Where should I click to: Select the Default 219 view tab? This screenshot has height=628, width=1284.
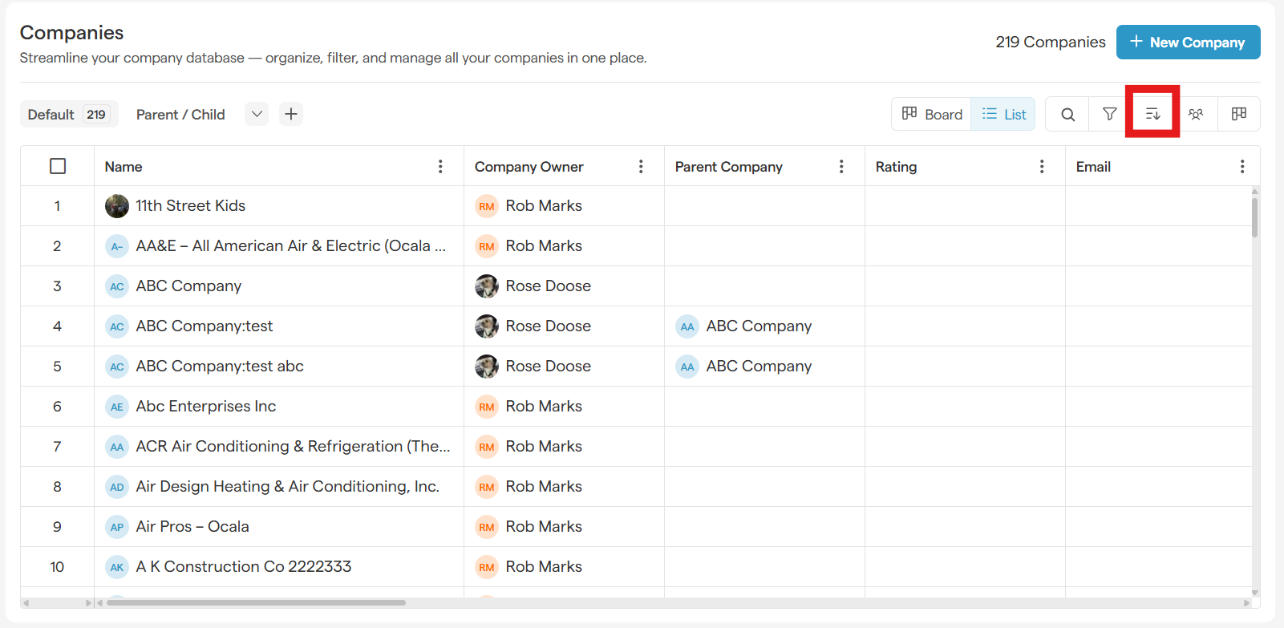click(68, 115)
